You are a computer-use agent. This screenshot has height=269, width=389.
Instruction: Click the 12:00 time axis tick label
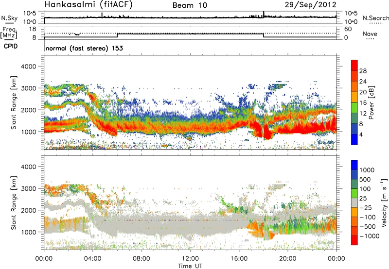pyautogui.click(x=190, y=259)
